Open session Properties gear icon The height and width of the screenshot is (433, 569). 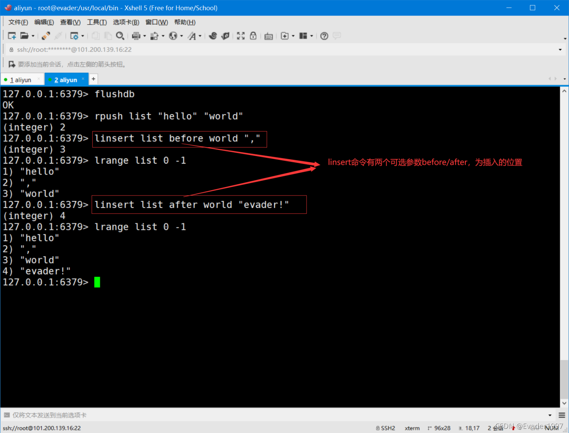[x=74, y=36]
